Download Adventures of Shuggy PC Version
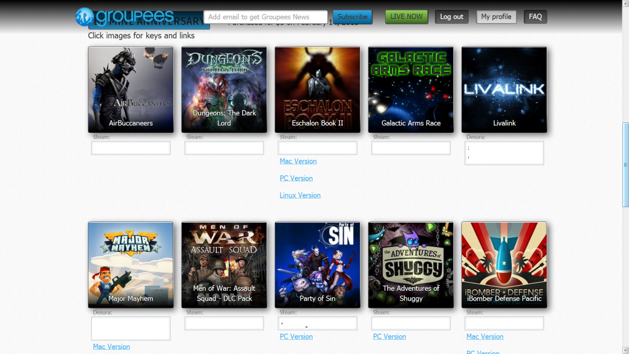Viewport: 629px width, 354px height. click(x=389, y=336)
